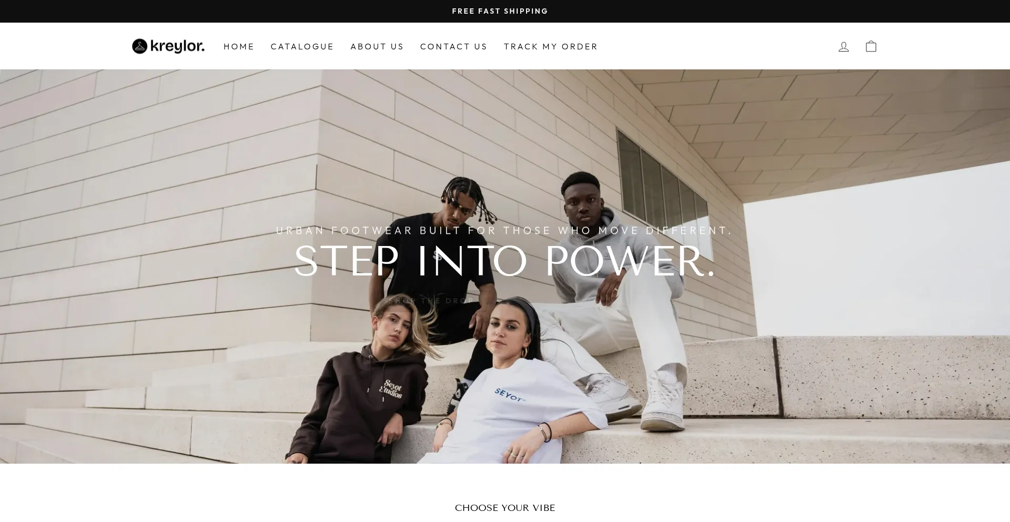
Task: Open the Contact Us link
Action: [454, 47]
